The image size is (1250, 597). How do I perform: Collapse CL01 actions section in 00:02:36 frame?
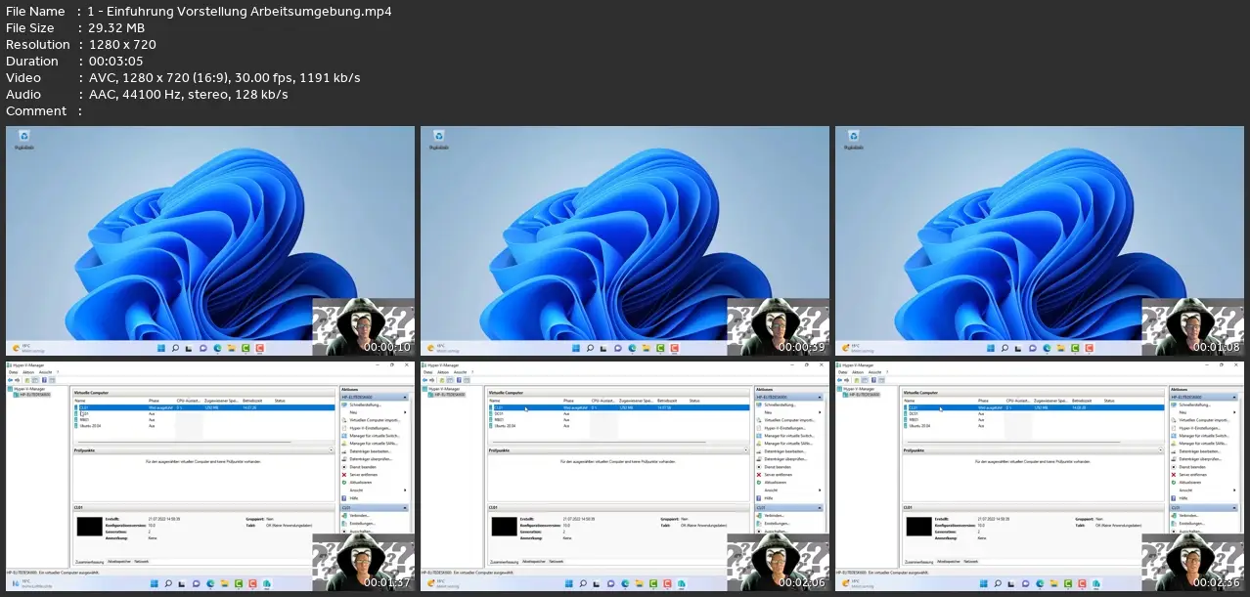(x=1234, y=508)
